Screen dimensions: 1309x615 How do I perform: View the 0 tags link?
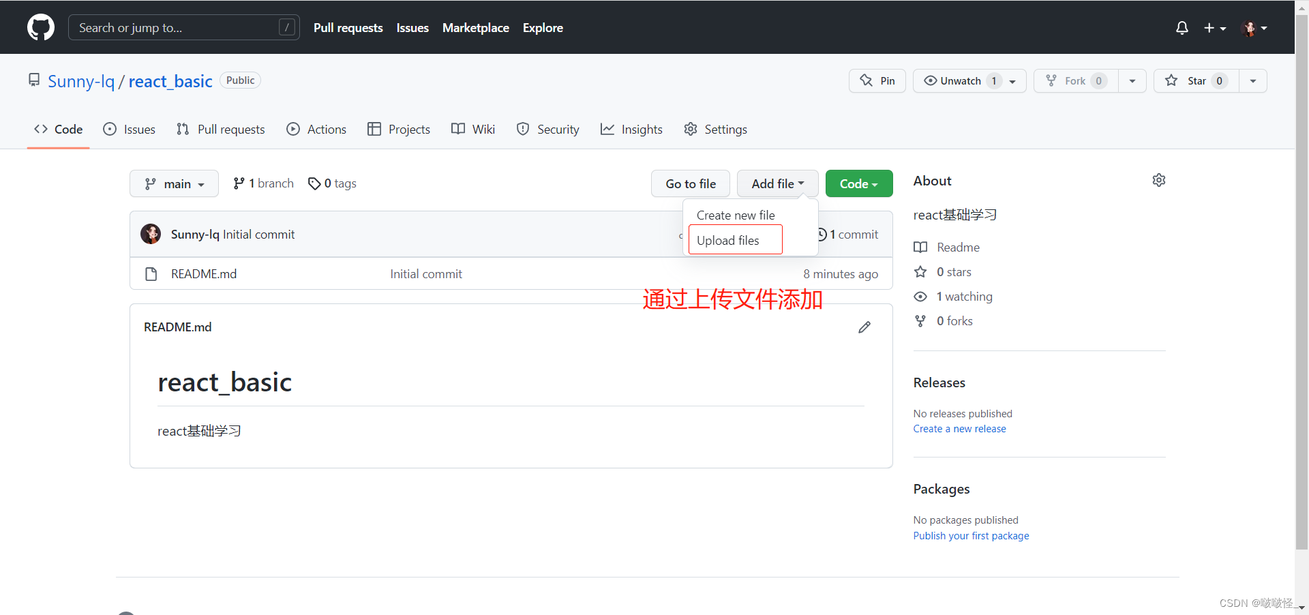[332, 183]
